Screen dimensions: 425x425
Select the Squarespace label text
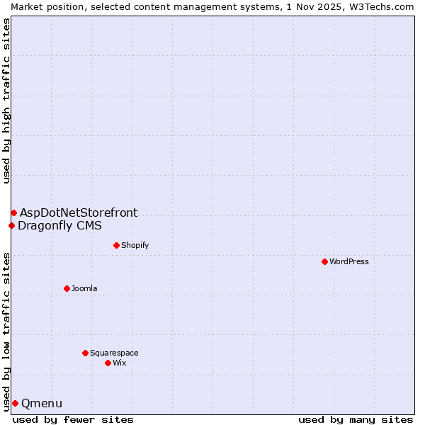tap(114, 353)
